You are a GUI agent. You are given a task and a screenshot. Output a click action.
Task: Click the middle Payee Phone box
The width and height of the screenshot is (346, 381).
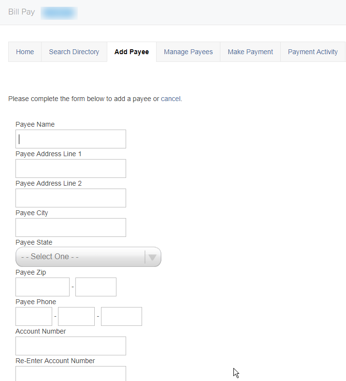point(76,316)
